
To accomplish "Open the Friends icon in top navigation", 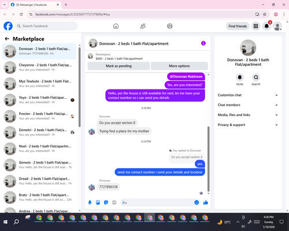I will click(x=143, y=26).
